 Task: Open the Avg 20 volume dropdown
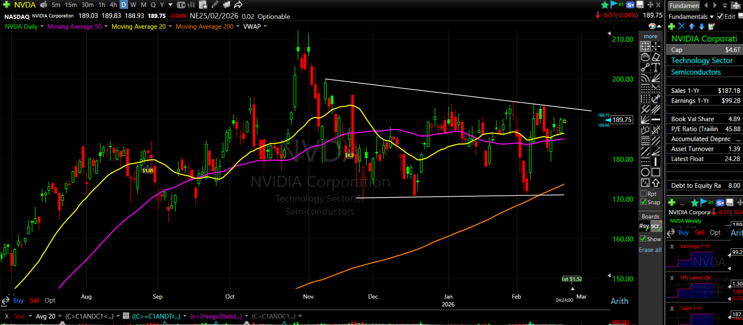click(x=60, y=316)
